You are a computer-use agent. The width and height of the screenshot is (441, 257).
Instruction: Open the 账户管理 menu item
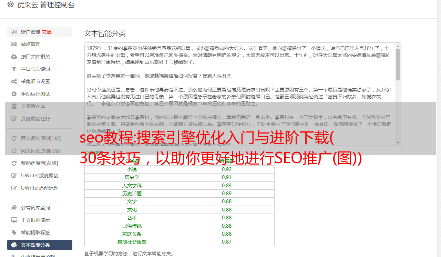[40, 32]
